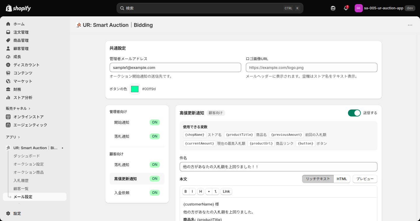Open 入札履歴 in the app menu
Screen dimensions: 420x221
(x=21, y=181)
